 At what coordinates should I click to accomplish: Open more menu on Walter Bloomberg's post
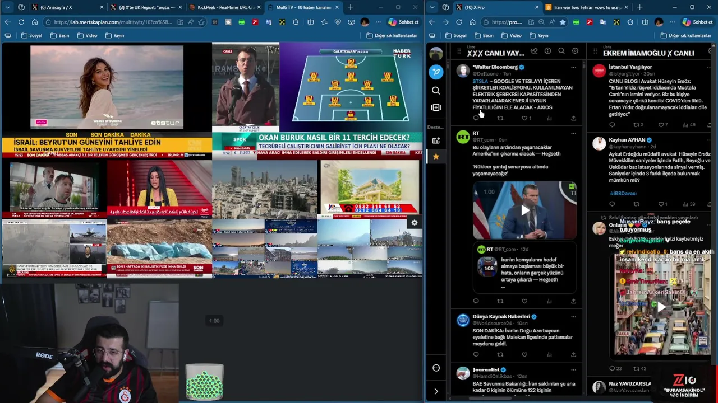click(573, 67)
